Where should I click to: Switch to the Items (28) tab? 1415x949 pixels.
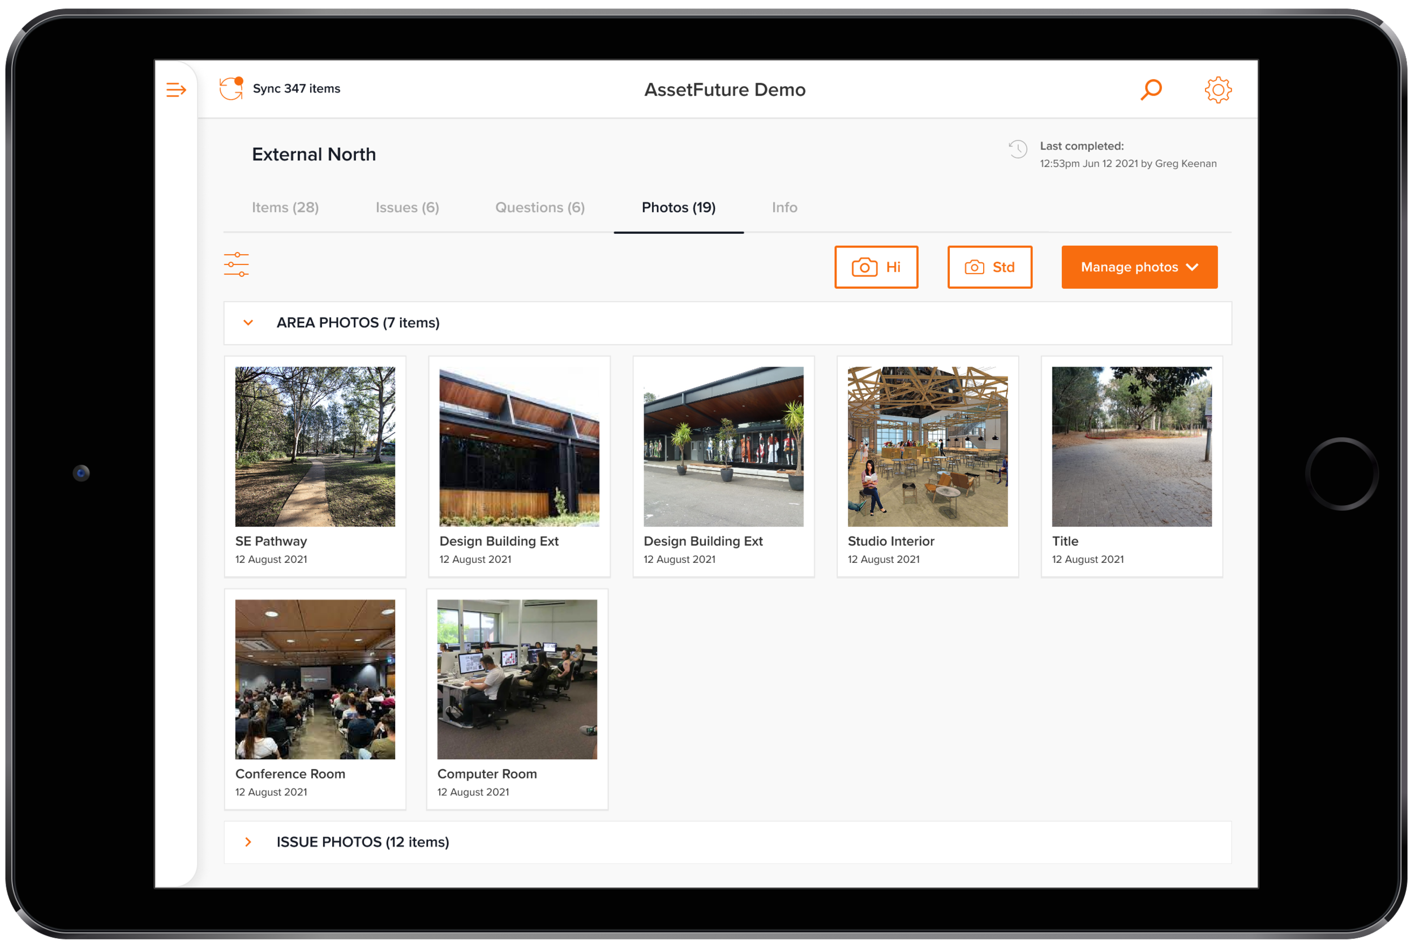tap(285, 208)
